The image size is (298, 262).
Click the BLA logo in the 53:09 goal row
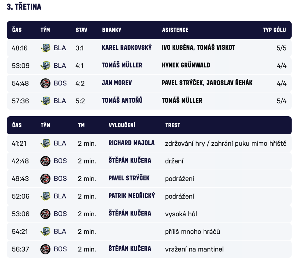click(45, 66)
